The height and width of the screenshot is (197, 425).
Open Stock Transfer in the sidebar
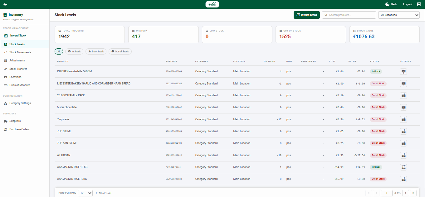25,69
